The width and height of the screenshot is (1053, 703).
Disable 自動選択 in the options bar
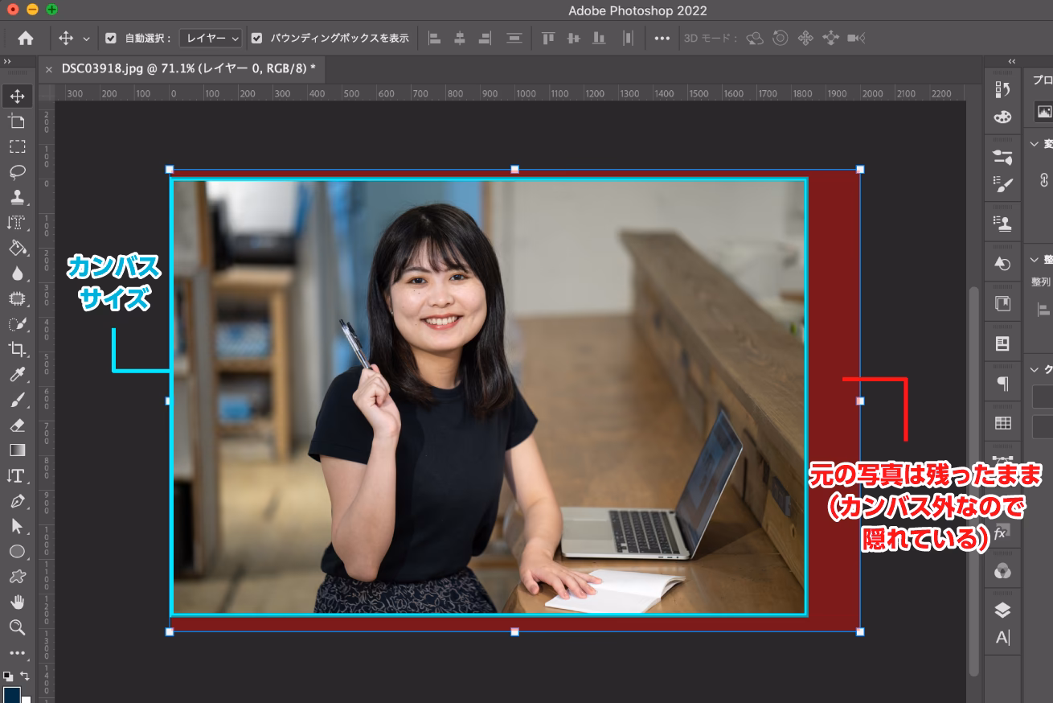[x=110, y=37]
